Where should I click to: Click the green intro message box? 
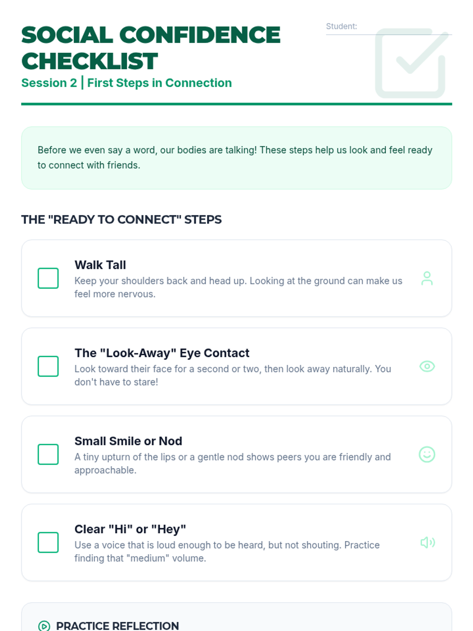coord(236,158)
